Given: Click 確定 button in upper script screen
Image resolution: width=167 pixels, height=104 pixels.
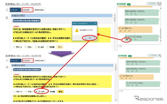Looking at the screenshot, I should pos(60,47).
